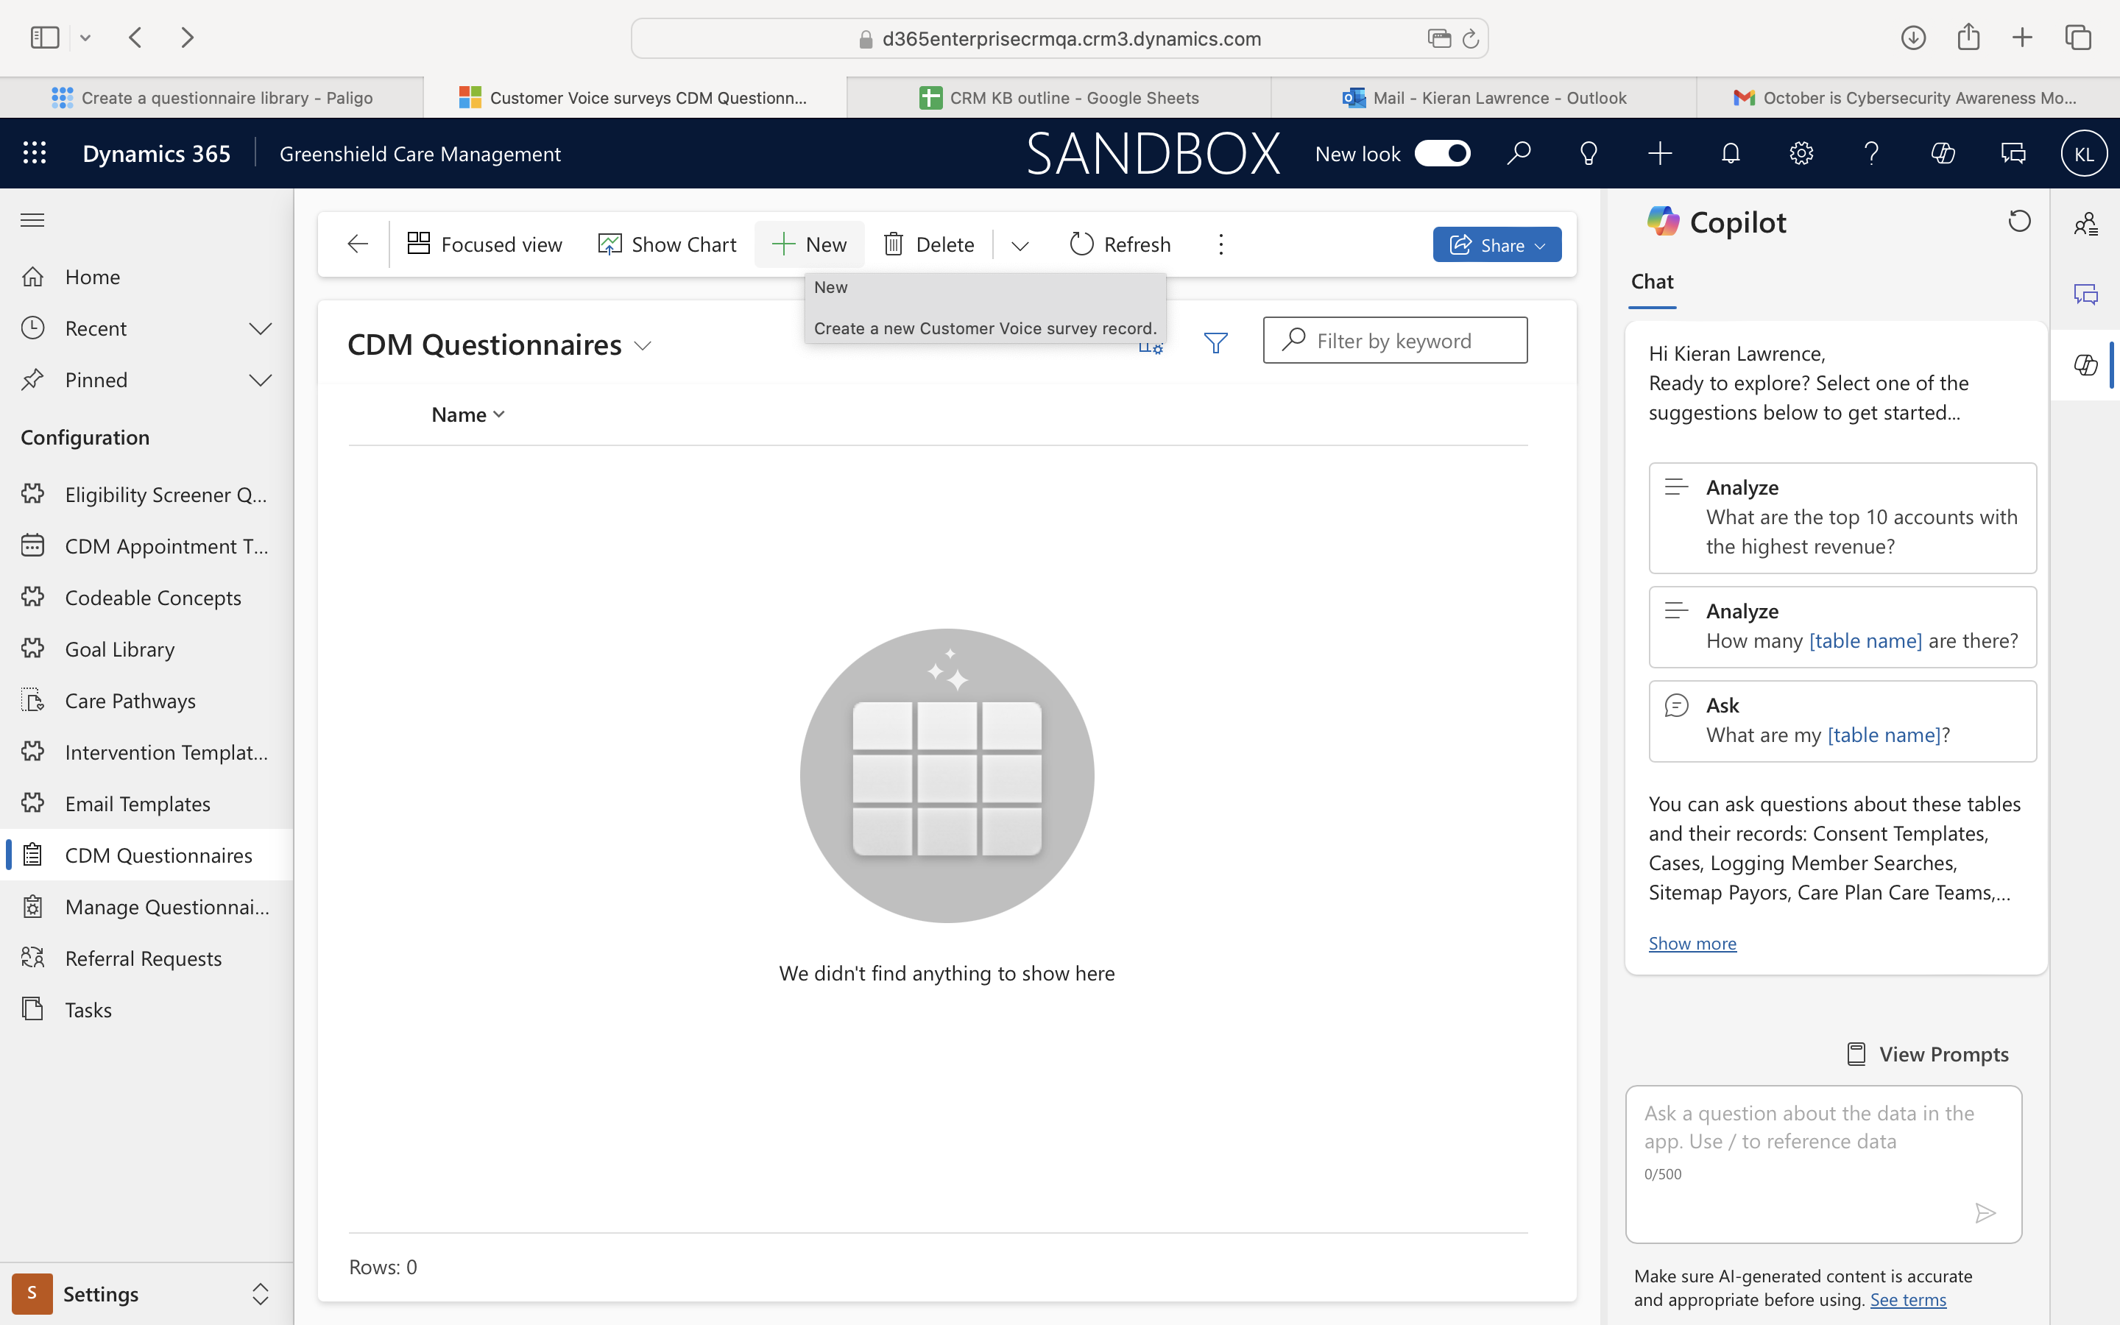Viewport: 2120px width, 1325px height.
Task: Open Safari downloads icon
Action: (1912, 38)
